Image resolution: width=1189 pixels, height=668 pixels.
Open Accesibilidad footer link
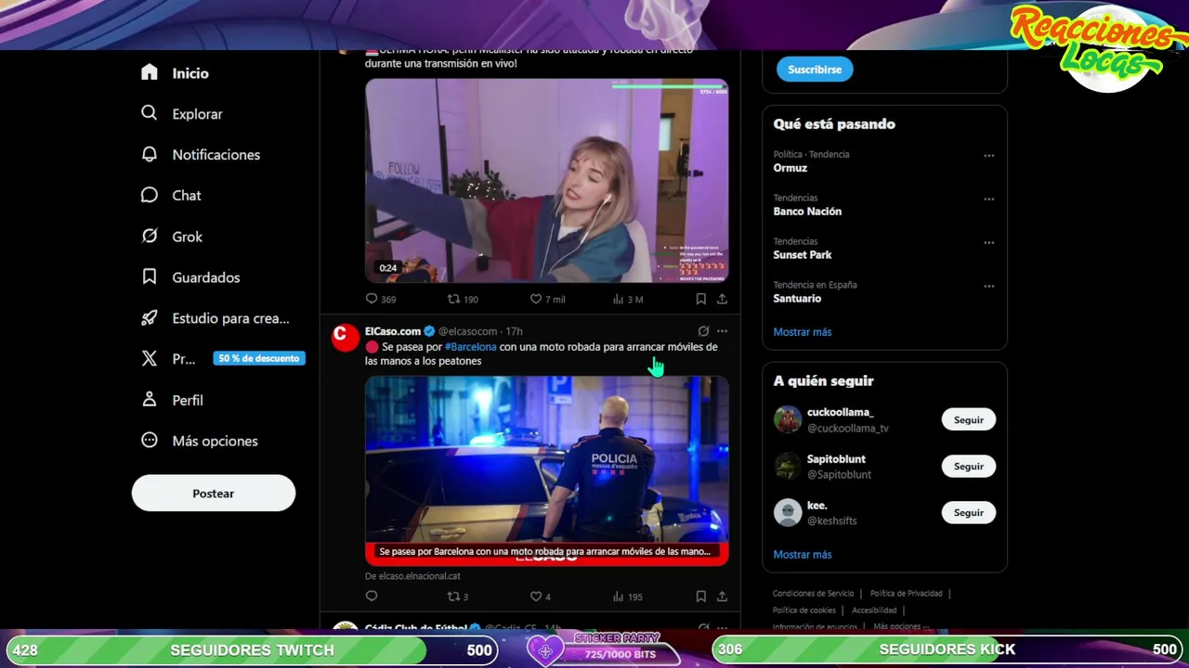874,610
